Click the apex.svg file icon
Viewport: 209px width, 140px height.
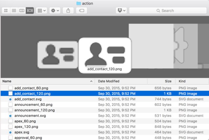tap(10, 132)
